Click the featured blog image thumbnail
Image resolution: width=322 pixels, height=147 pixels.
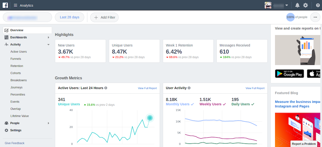(298, 130)
